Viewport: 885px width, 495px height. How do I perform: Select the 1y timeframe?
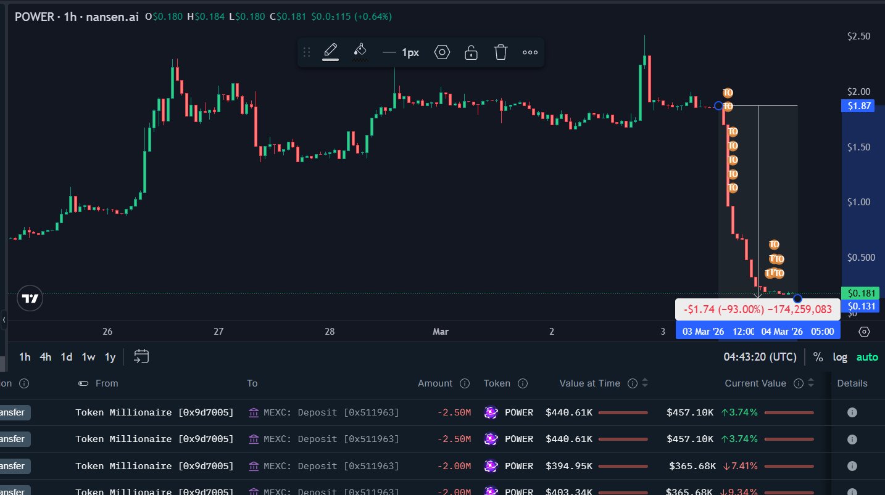(110, 357)
